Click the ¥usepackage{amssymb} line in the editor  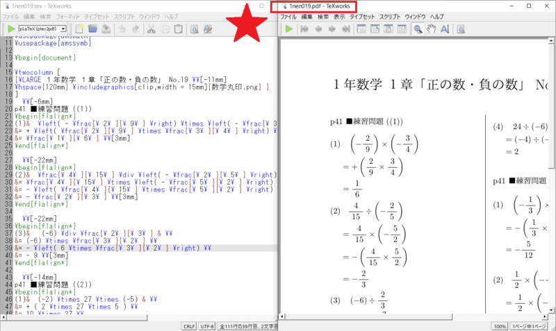[x=53, y=43]
